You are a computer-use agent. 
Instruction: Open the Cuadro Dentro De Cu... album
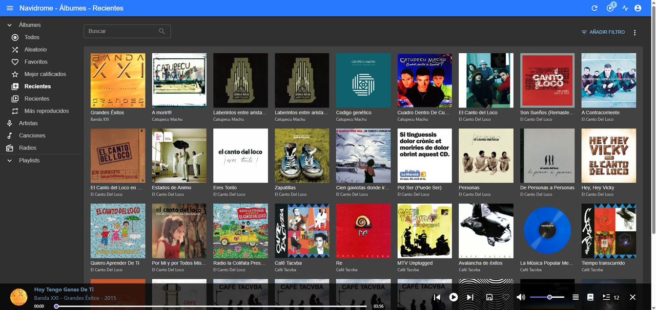coord(425,80)
